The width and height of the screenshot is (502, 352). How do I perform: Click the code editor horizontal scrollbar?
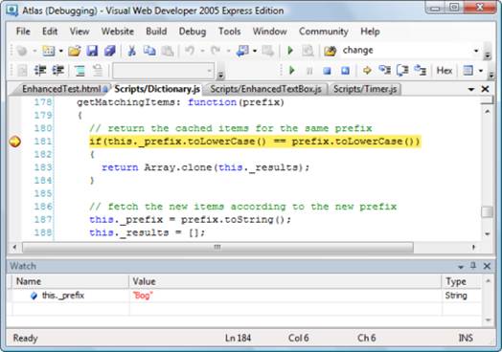pos(217,247)
